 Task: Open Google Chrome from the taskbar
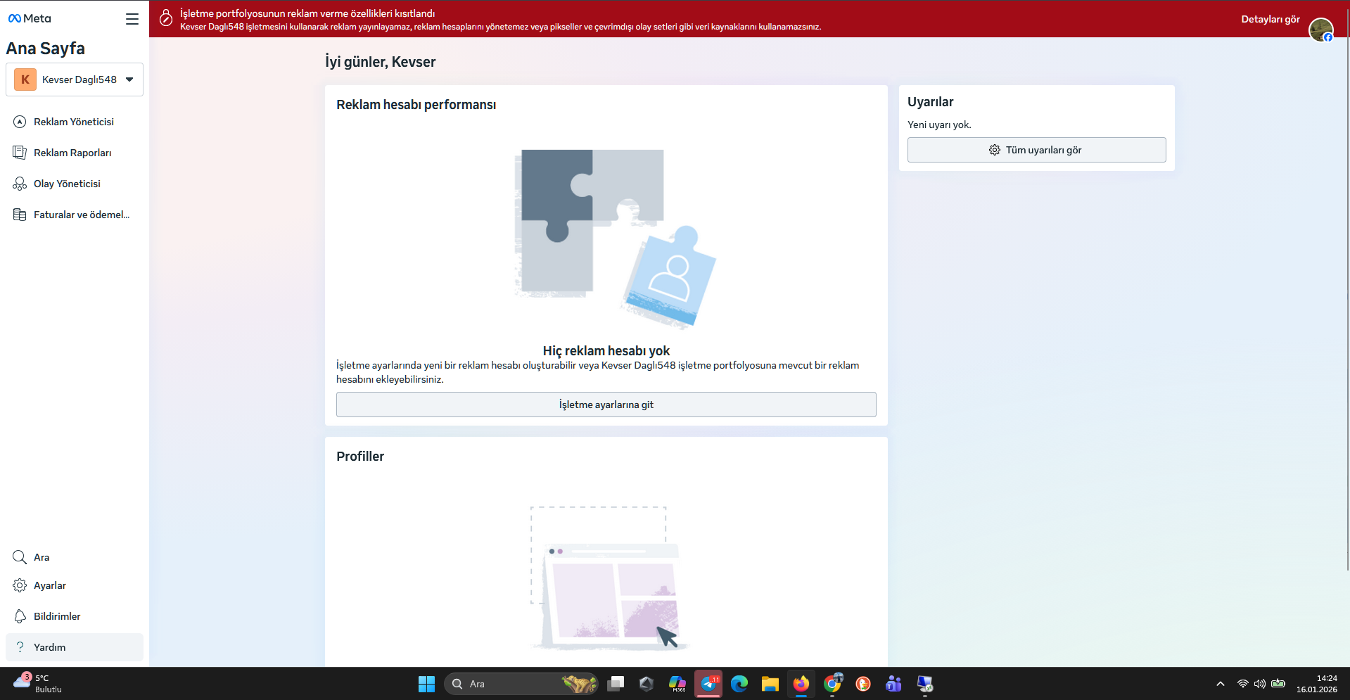click(x=832, y=684)
